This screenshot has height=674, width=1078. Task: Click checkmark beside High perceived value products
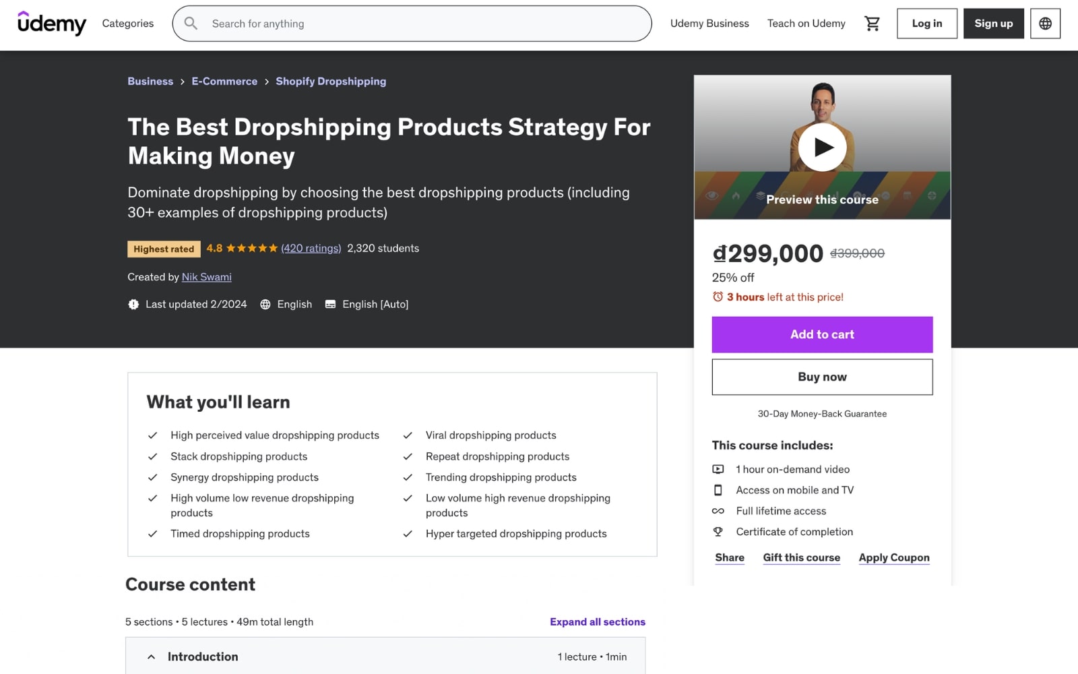(x=153, y=435)
